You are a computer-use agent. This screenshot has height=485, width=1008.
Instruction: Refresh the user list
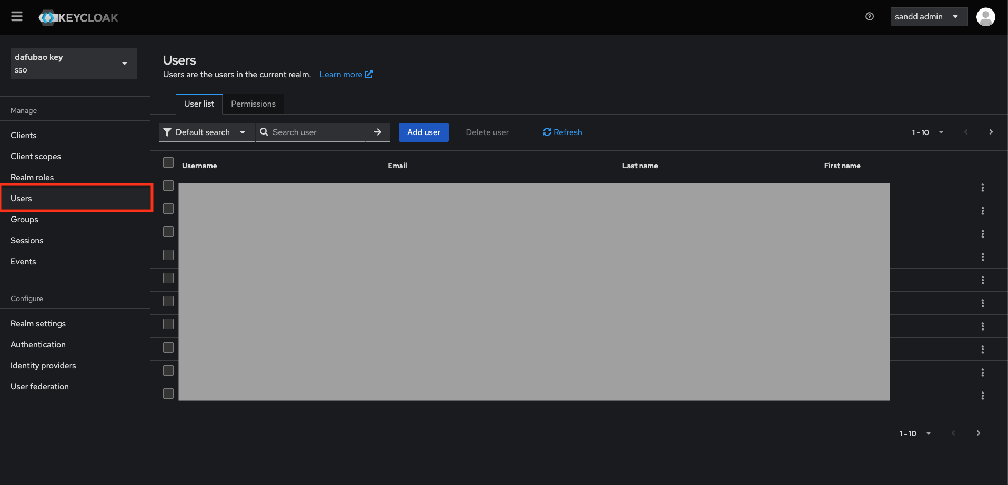562,132
